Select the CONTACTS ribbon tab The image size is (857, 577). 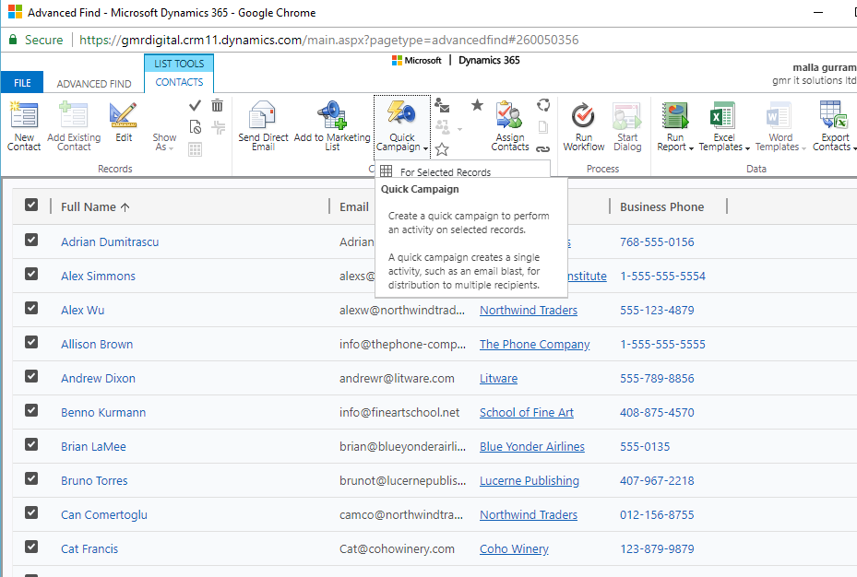179,82
